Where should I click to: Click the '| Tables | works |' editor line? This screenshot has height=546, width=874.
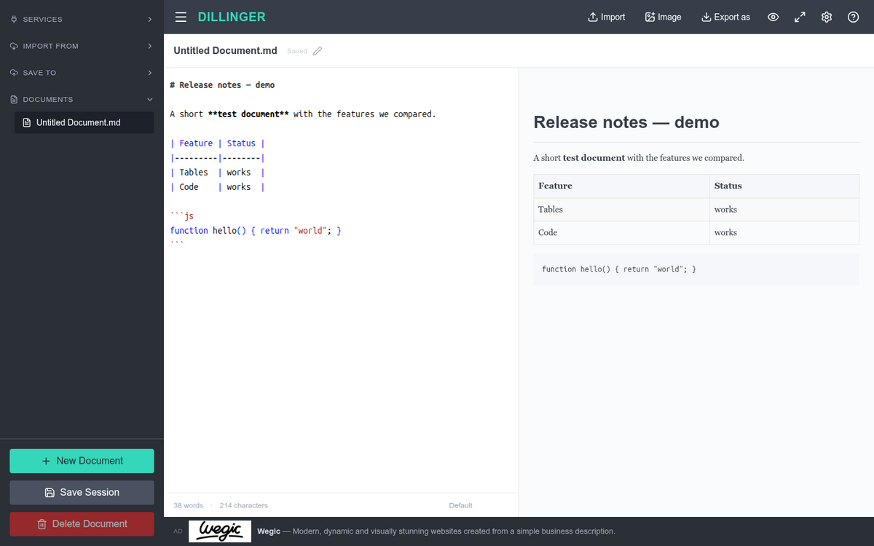pyautogui.click(x=217, y=173)
